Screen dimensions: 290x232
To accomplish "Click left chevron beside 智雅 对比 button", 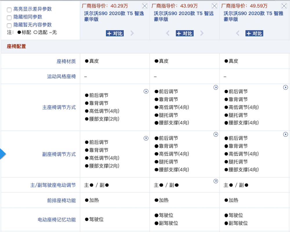I will point(238,33).
